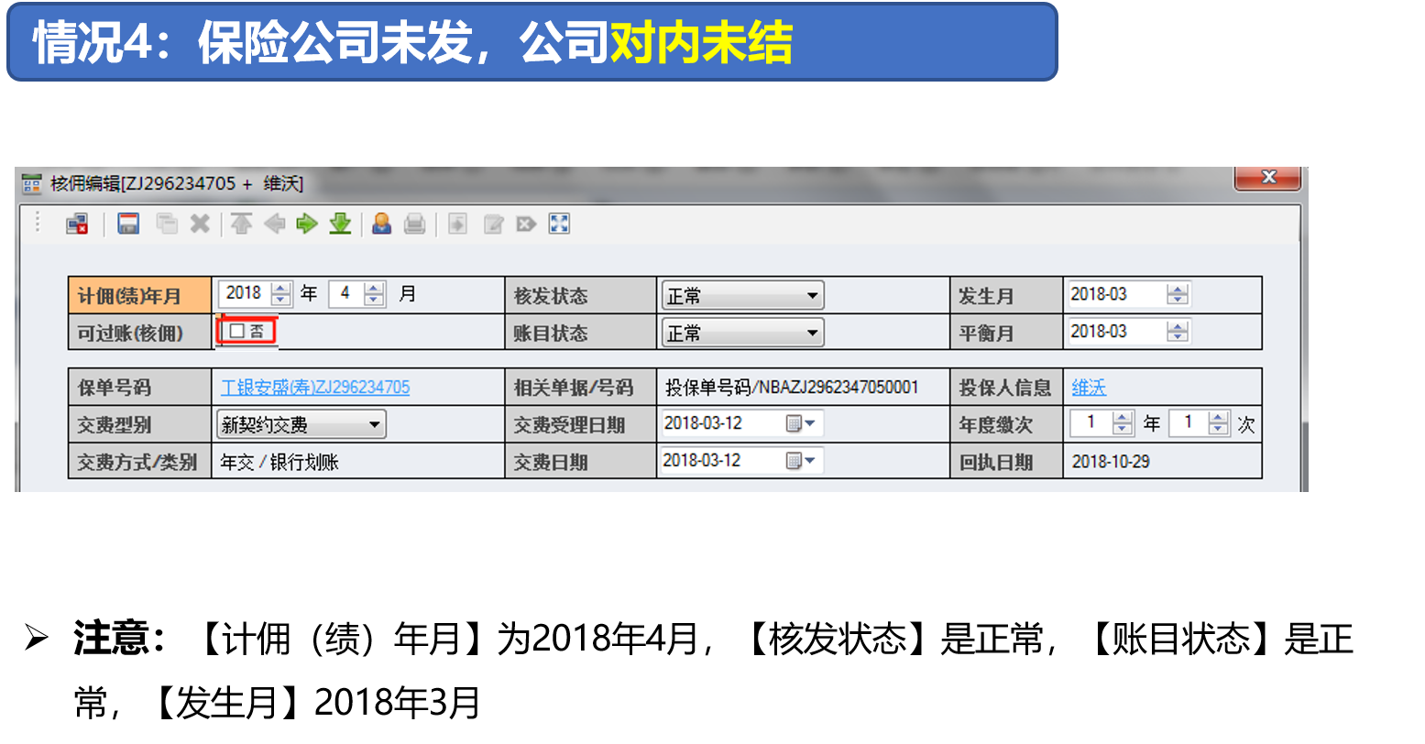Image resolution: width=1425 pixels, height=744 pixels.
Task: Toggle the 可过账(核佣) checkbox labeled 否
Action: pyautogui.click(x=237, y=332)
